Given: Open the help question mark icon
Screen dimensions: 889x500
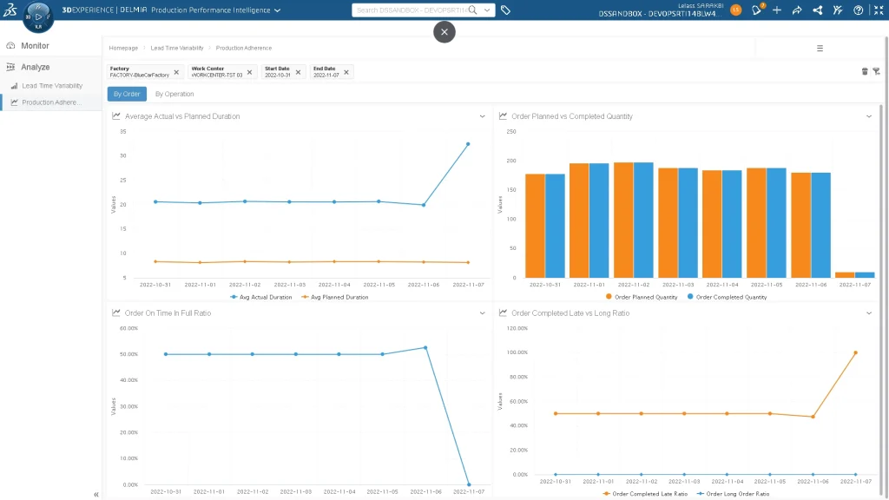Looking at the screenshot, I should click(x=859, y=10).
